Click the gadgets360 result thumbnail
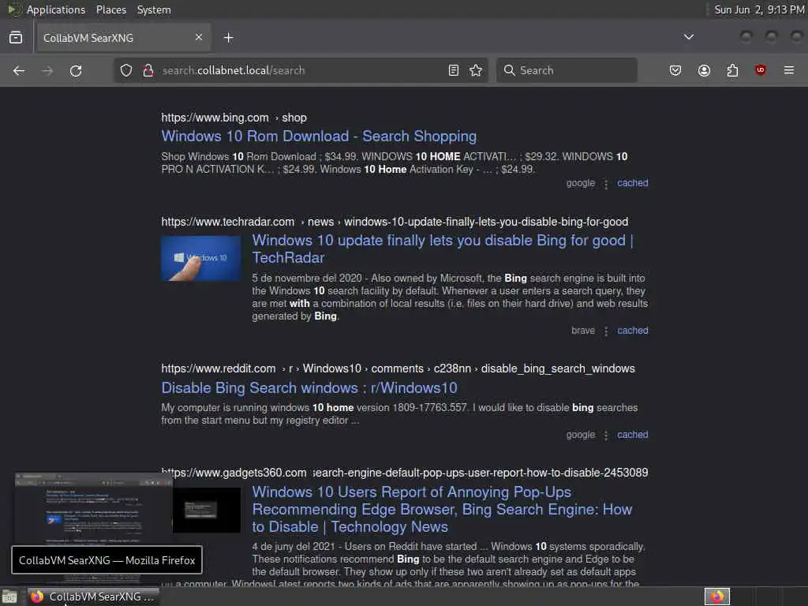This screenshot has width=808, height=606. [207, 511]
